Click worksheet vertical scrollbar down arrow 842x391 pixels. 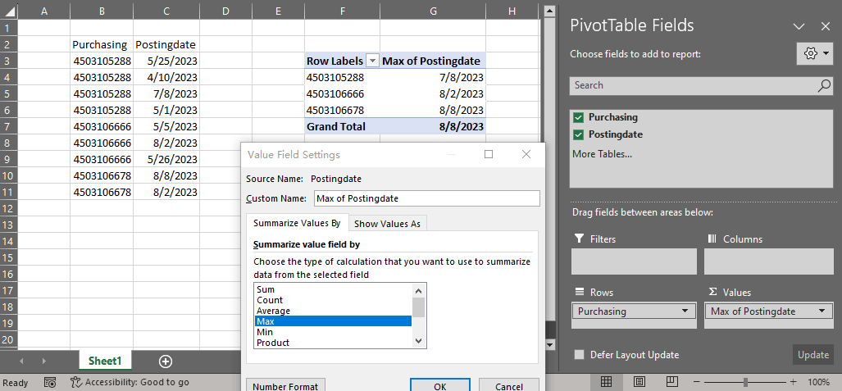tap(548, 344)
